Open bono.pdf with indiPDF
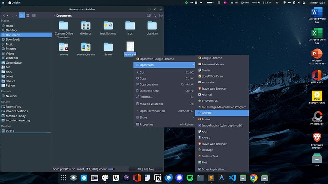The width and height of the screenshot is (328, 184). (x=222, y=113)
